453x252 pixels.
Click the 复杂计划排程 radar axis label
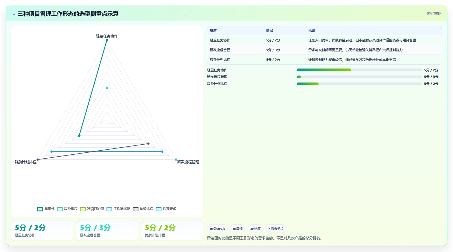click(26, 162)
